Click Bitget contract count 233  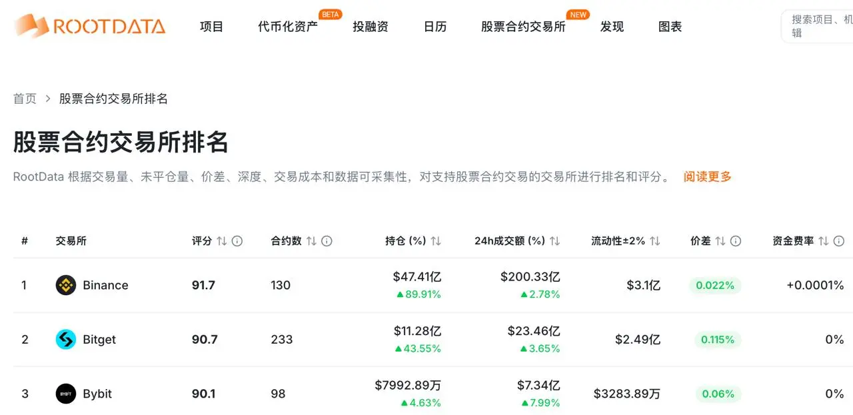coord(282,340)
